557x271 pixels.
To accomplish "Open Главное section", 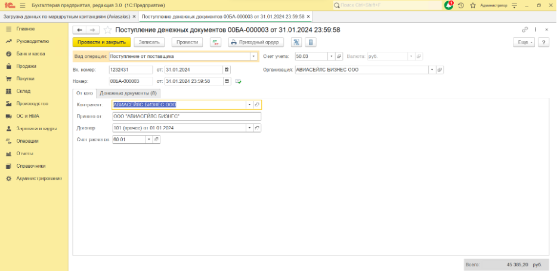I will point(26,29).
